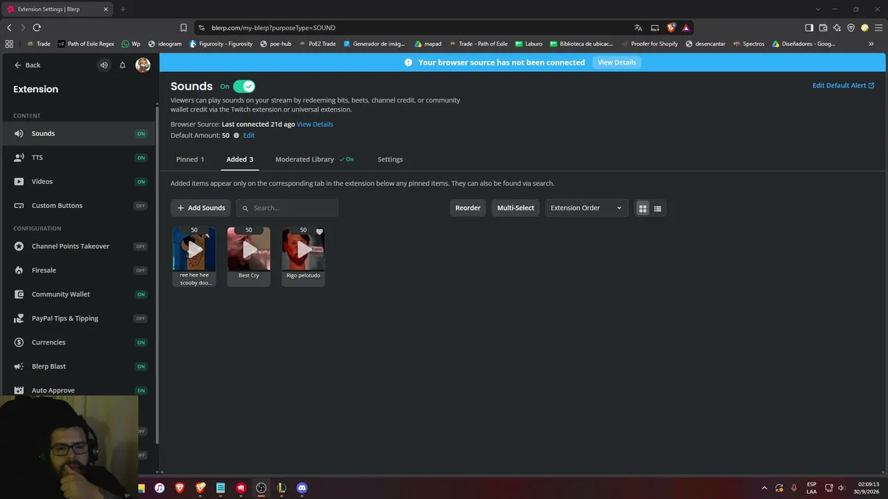Click the Default Amount info icon

coord(236,135)
